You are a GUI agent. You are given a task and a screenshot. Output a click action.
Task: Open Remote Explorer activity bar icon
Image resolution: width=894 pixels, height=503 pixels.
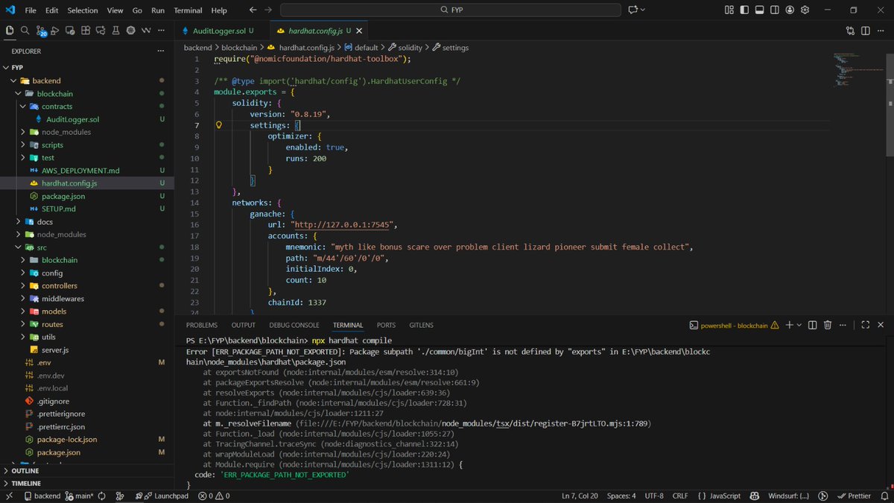point(71,31)
